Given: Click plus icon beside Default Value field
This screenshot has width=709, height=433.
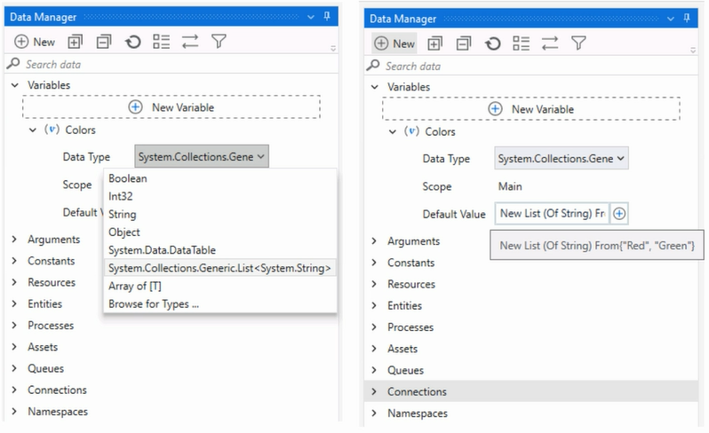Looking at the screenshot, I should point(619,214).
